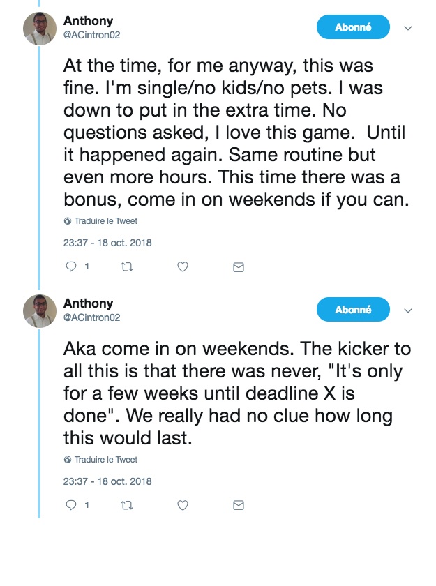Send first tweet via direct message
Image resolution: width=436 pixels, height=586 pixels.
point(238,267)
